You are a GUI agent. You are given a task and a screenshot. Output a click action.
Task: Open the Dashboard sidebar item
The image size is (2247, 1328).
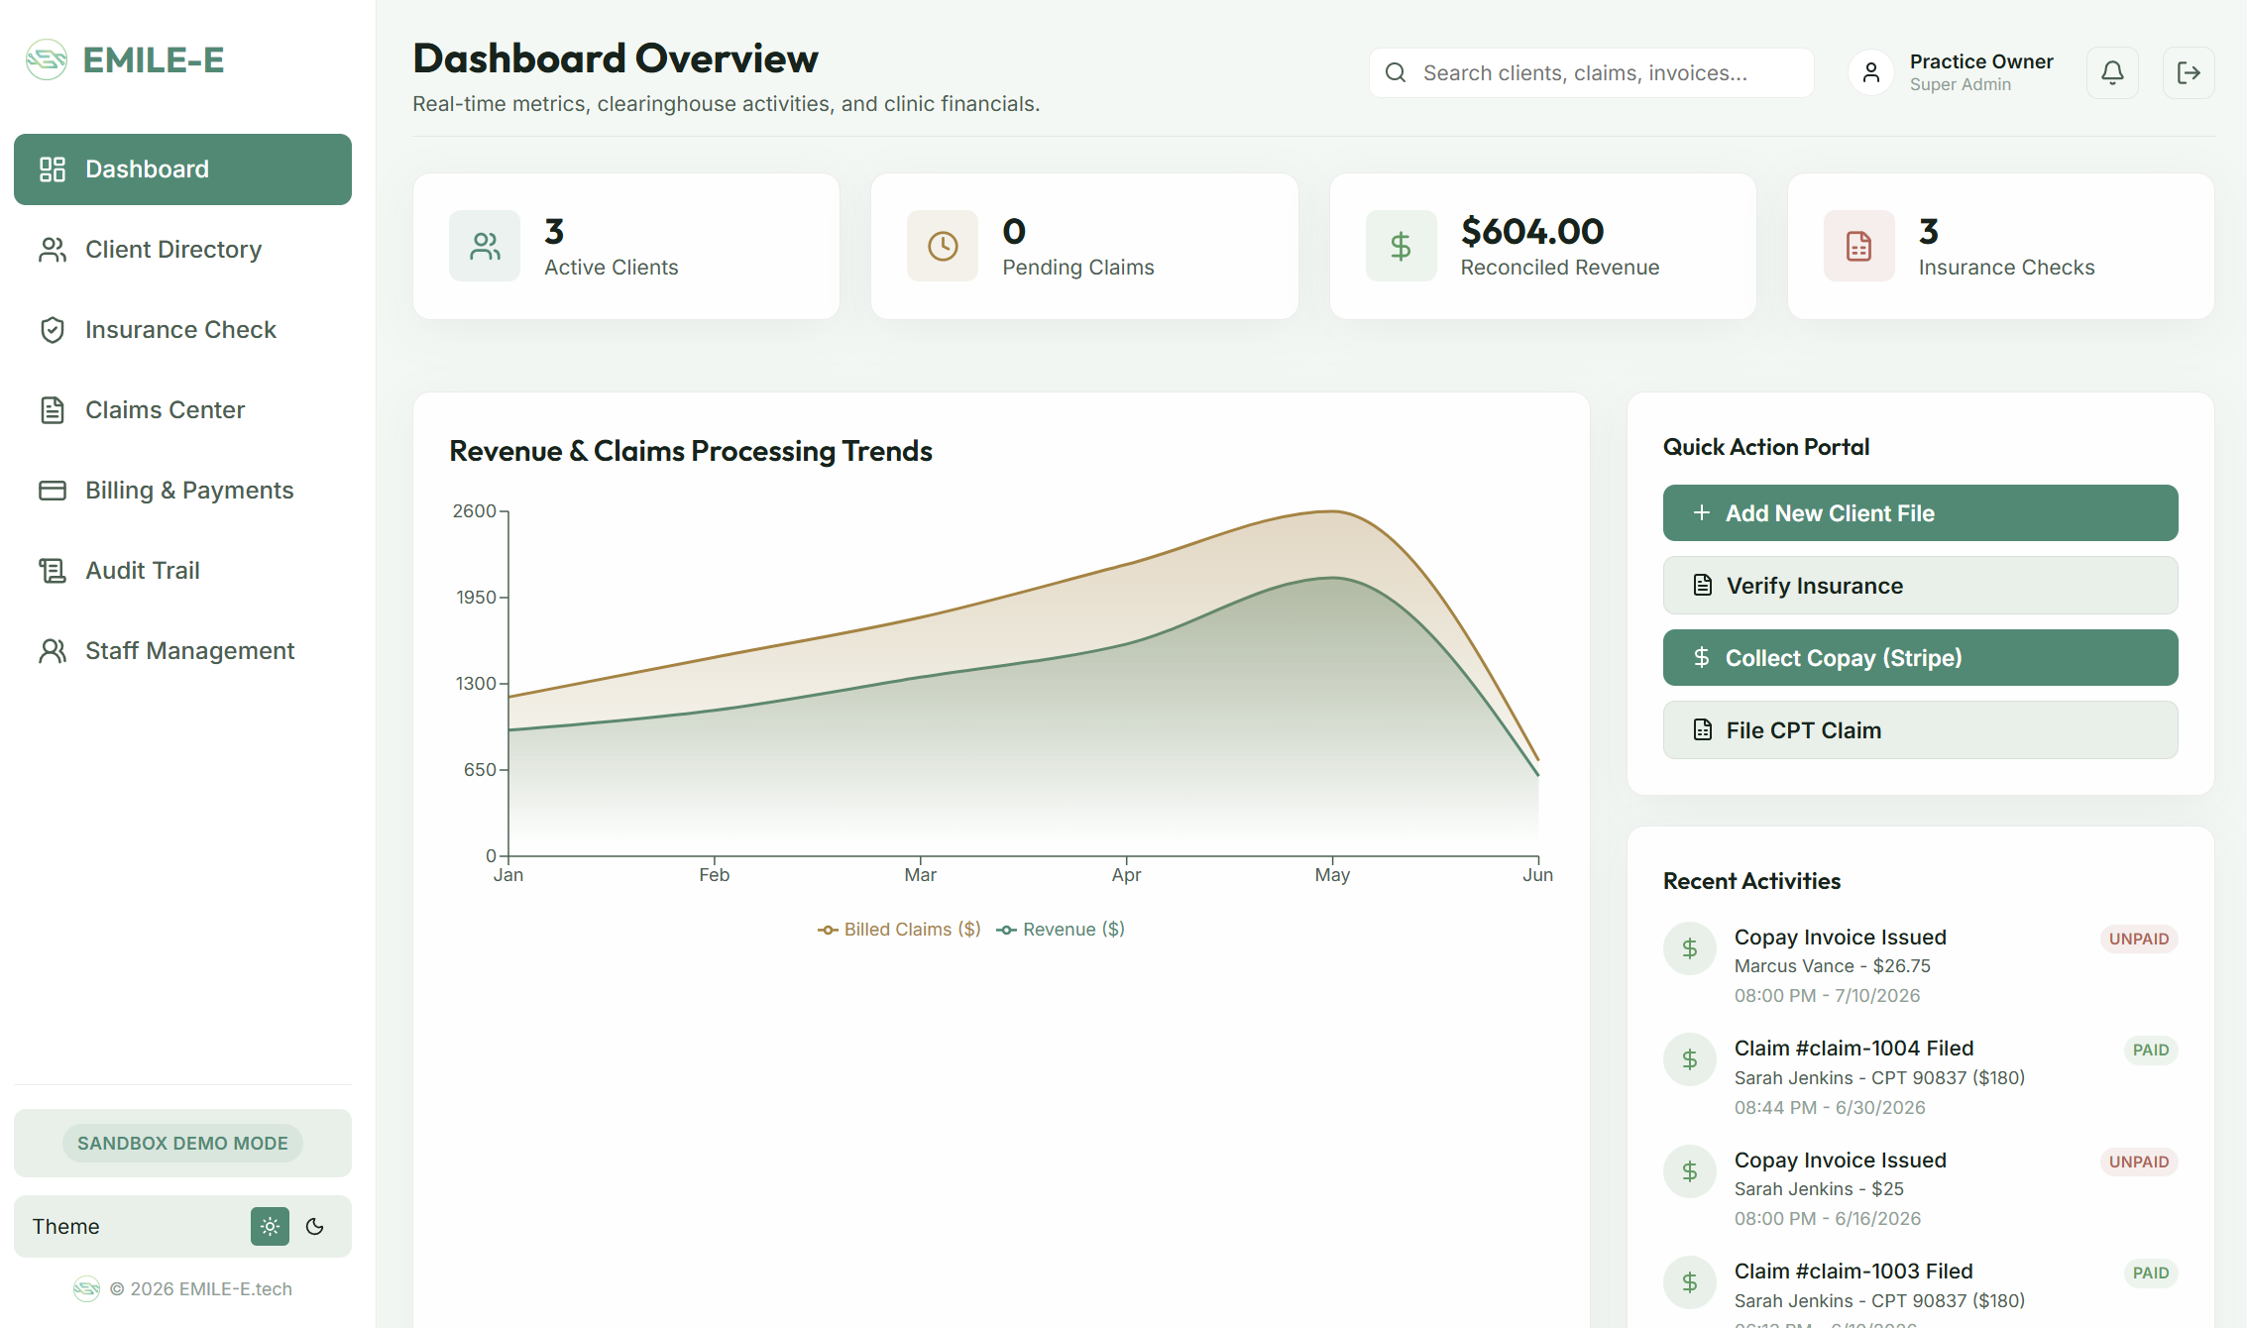182,169
